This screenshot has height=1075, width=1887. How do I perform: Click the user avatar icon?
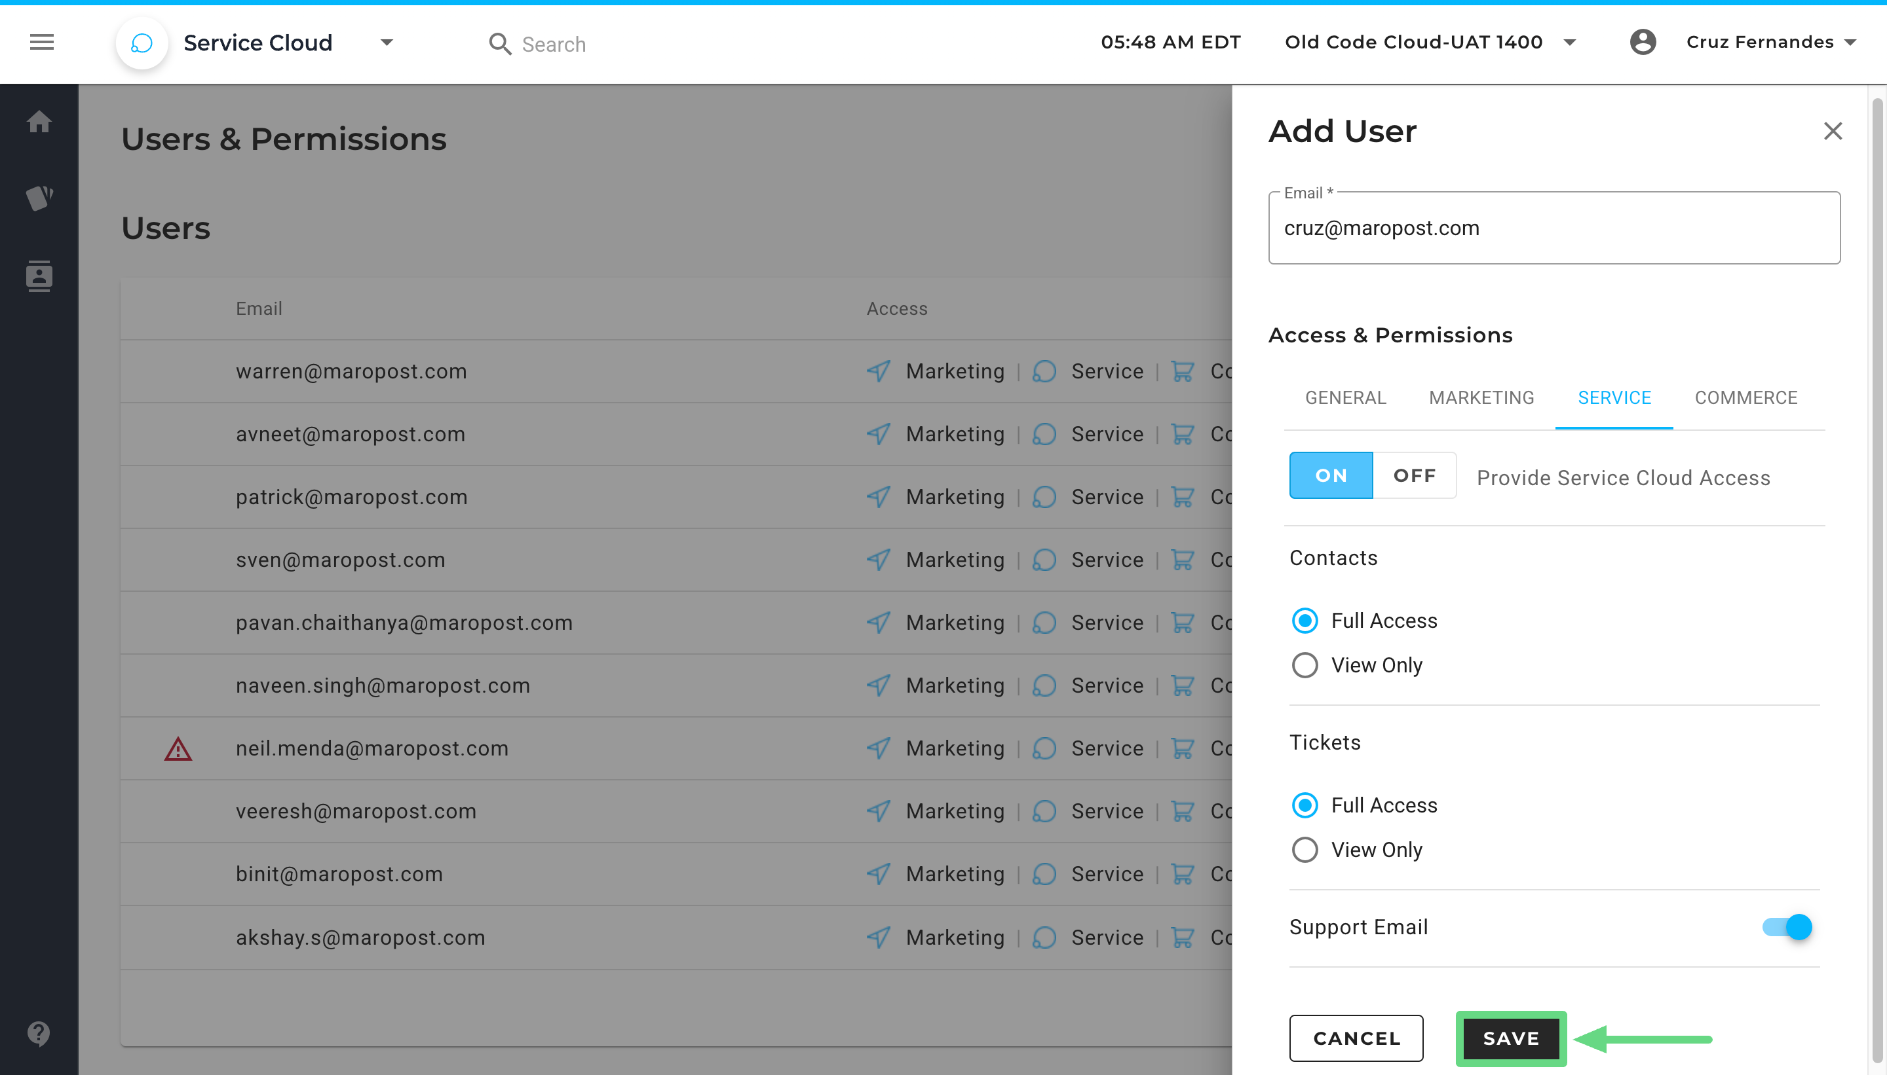click(1643, 43)
